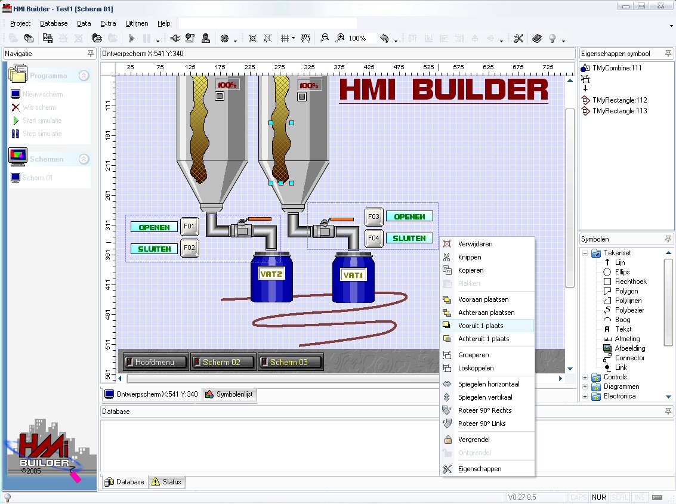The image size is (676, 504).
Task: Click the F04 key button
Action: (374, 238)
